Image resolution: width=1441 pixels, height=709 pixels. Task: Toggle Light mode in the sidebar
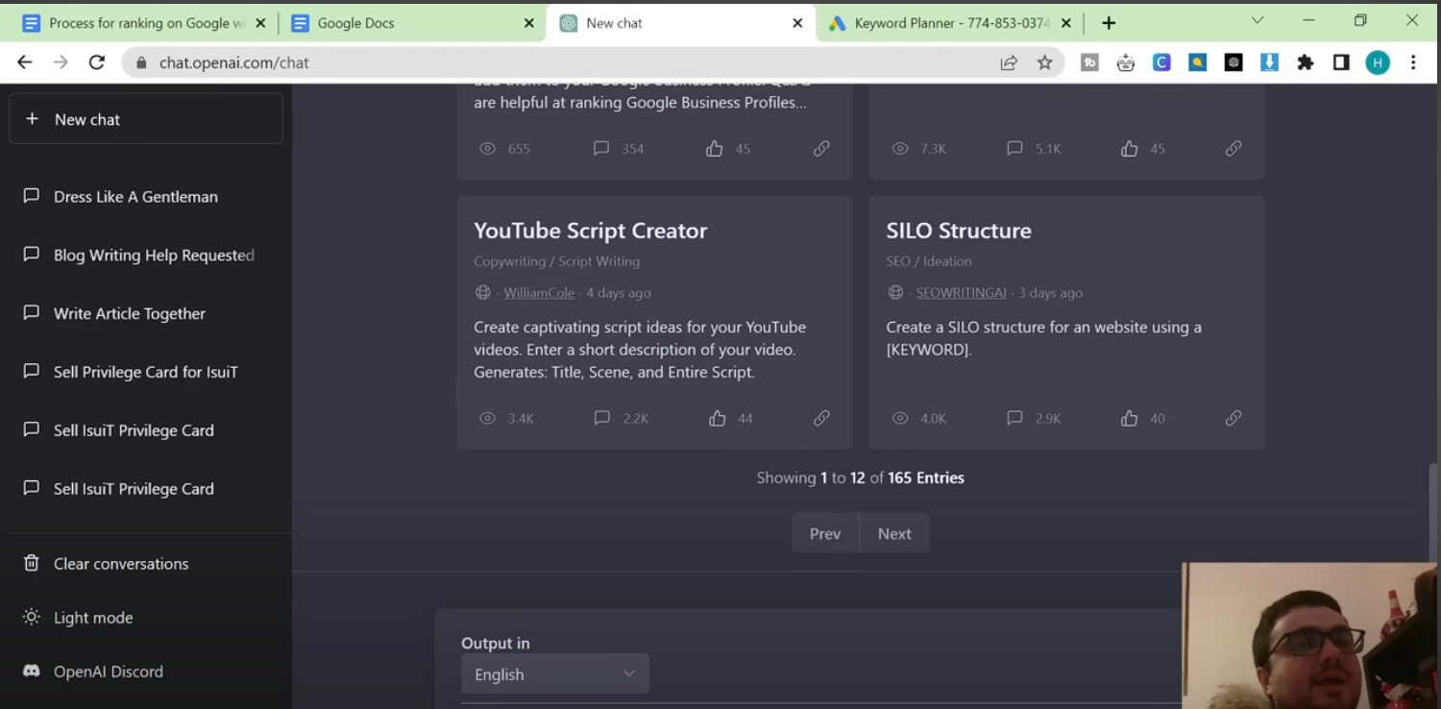tap(92, 618)
